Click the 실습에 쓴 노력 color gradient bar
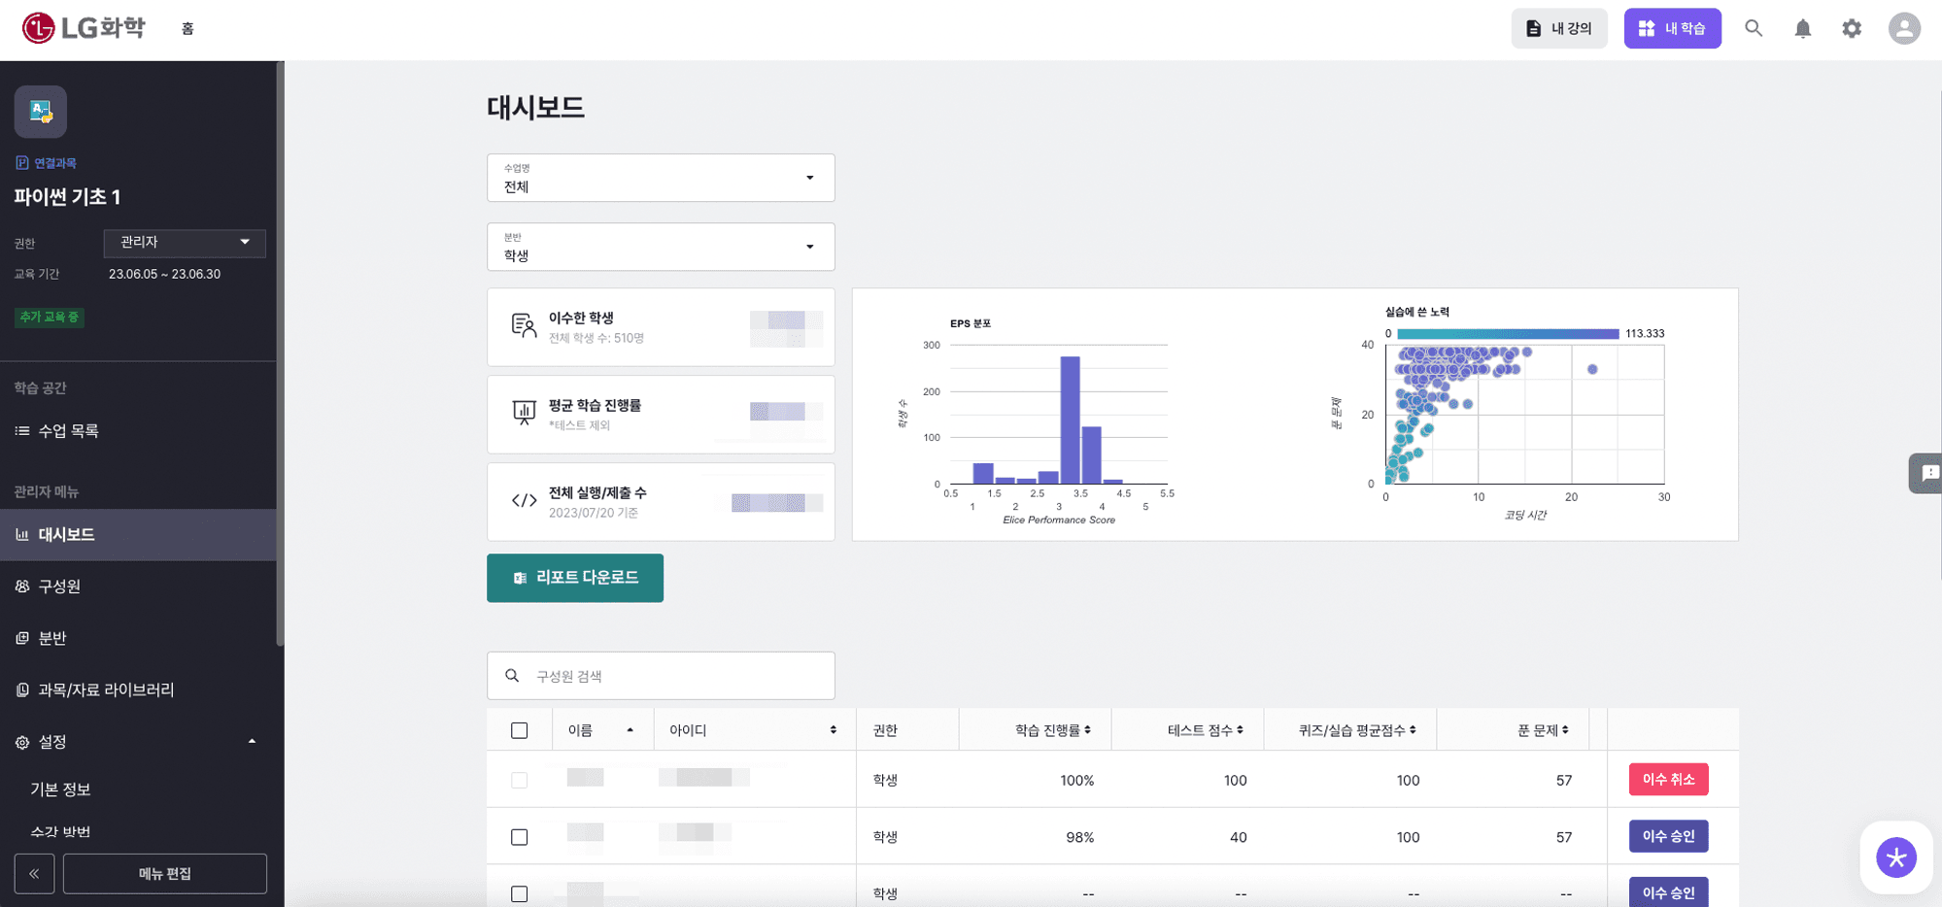Screen dimensions: 1942x907 click(1508, 334)
